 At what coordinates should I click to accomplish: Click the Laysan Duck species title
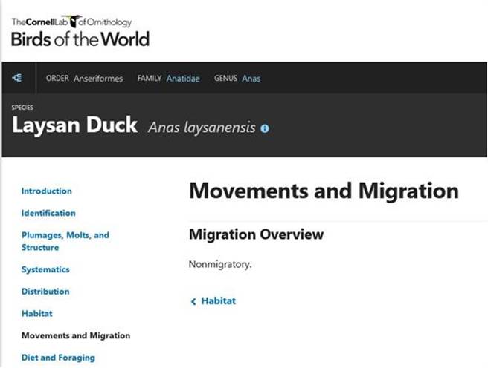[x=74, y=125]
